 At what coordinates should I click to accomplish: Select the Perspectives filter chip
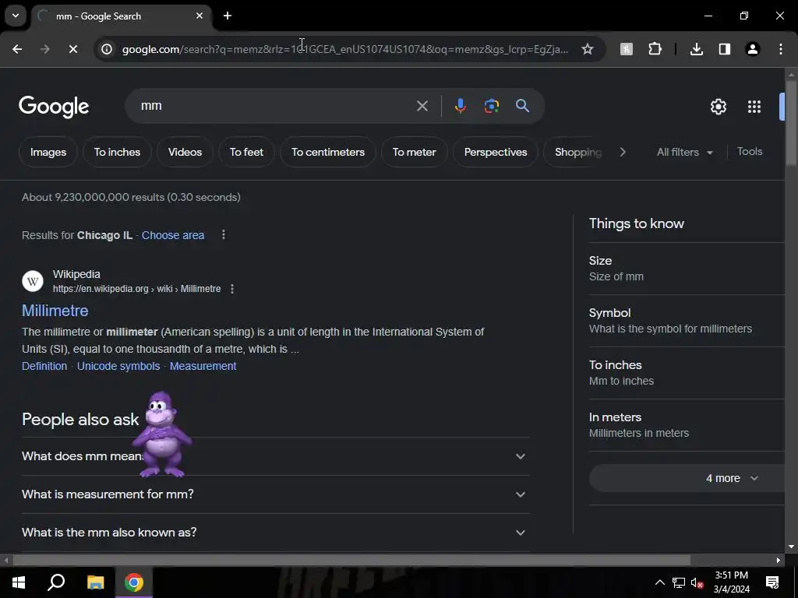(496, 152)
